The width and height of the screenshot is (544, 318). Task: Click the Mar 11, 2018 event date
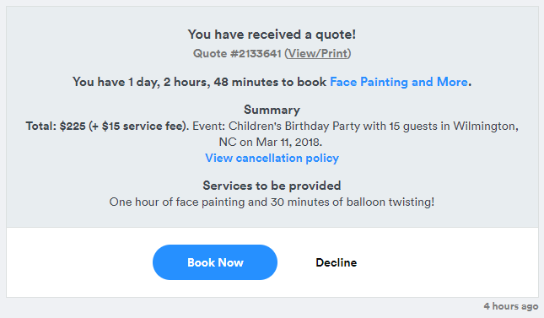pos(288,142)
